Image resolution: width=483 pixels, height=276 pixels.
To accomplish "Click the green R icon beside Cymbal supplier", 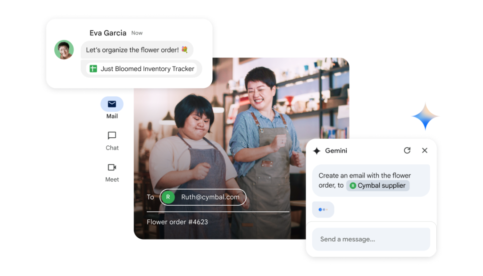I will pos(352,186).
